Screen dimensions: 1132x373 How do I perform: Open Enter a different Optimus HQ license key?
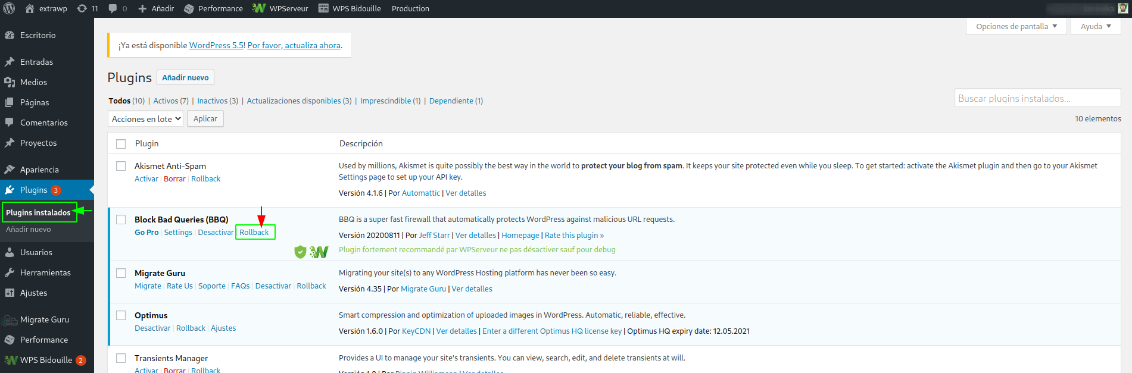pyautogui.click(x=552, y=331)
